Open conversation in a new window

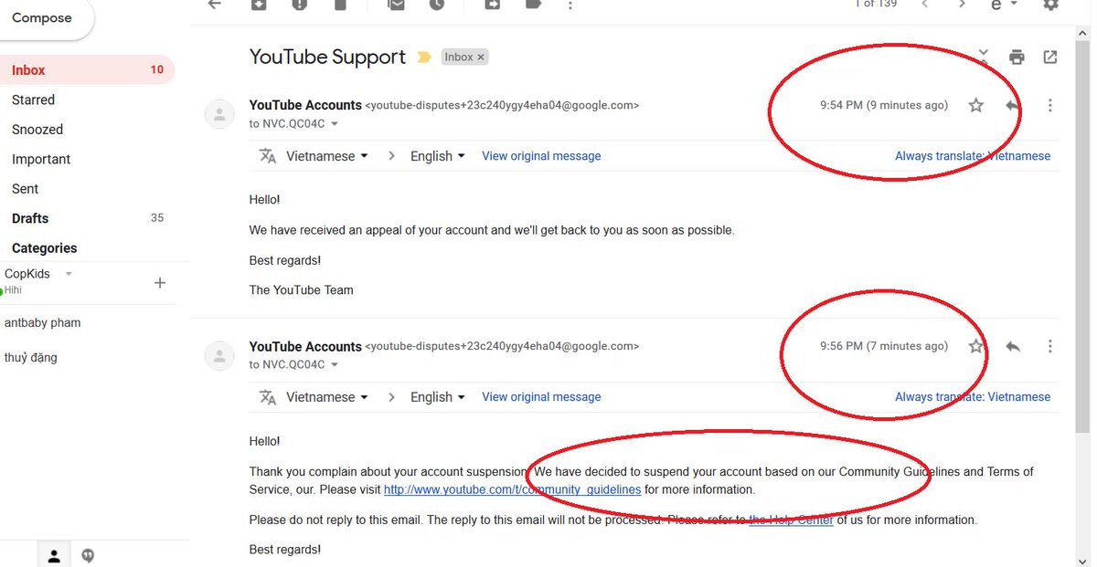pyautogui.click(x=1050, y=58)
